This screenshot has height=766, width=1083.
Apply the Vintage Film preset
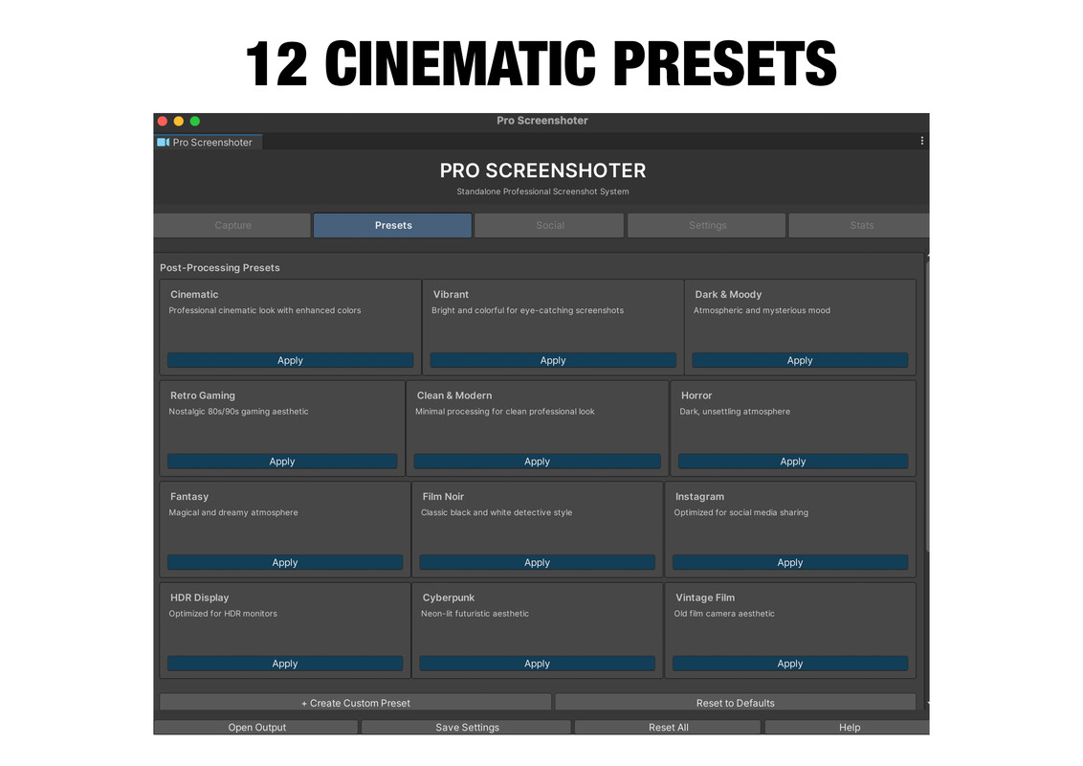789,663
